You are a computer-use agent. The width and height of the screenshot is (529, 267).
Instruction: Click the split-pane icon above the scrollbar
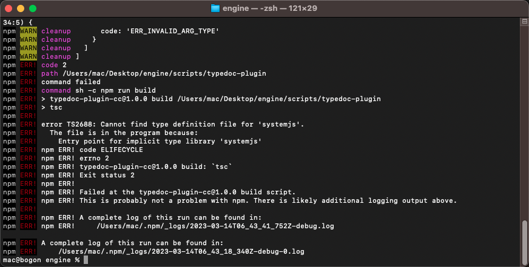[x=524, y=21]
